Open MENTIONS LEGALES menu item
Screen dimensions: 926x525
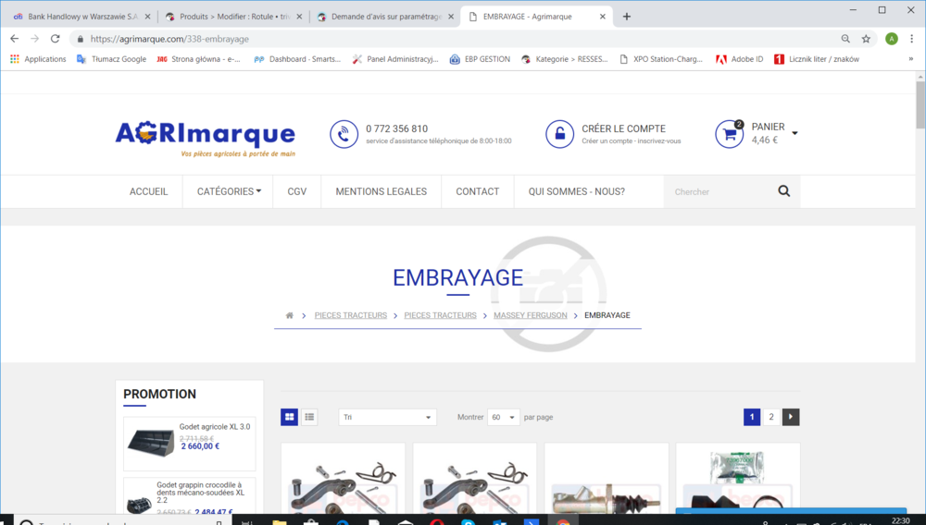pyautogui.click(x=381, y=191)
